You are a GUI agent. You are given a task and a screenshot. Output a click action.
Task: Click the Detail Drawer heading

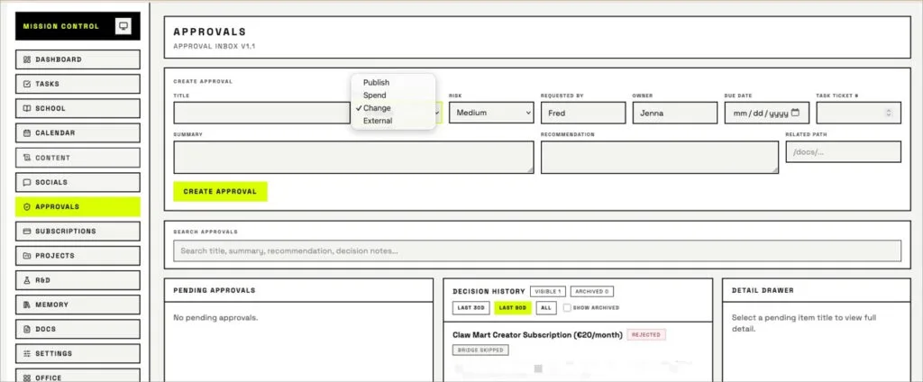pyautogui.click(x=763, y=290)
